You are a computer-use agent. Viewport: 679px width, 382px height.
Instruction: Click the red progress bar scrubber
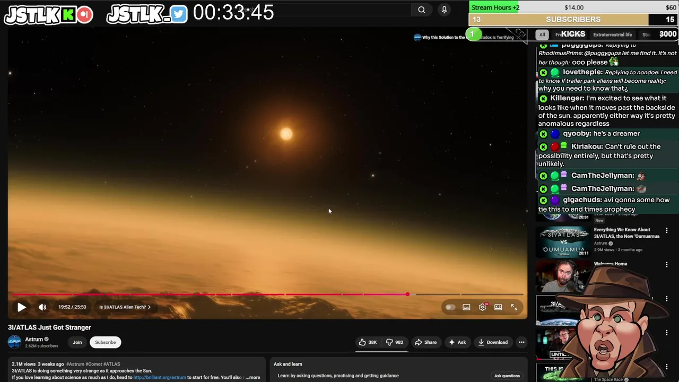tap(407, 294)
